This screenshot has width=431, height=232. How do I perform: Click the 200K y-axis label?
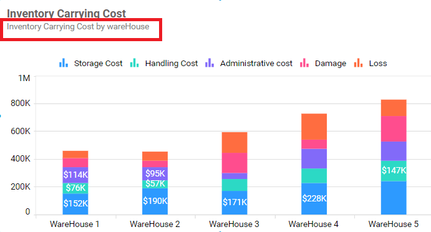coord(21,186)
